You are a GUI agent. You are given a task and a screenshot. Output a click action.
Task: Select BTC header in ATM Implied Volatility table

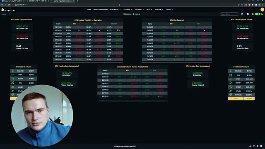click(x=74, y=24)
